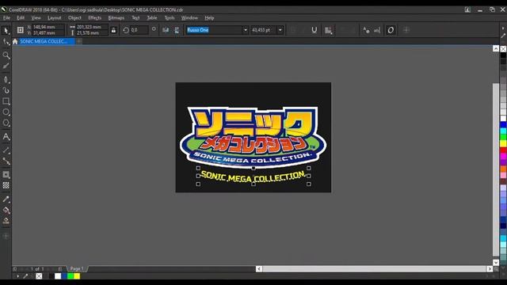Select the Text tool
Image resolution: width=507 pixels, height=285 pixels.
click(x=6, y=137)
